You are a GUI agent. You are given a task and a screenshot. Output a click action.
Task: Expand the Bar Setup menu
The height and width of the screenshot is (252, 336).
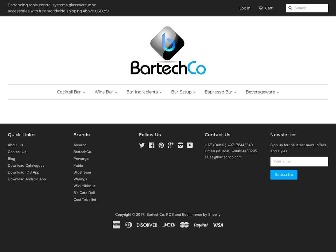tap(183, 92)
